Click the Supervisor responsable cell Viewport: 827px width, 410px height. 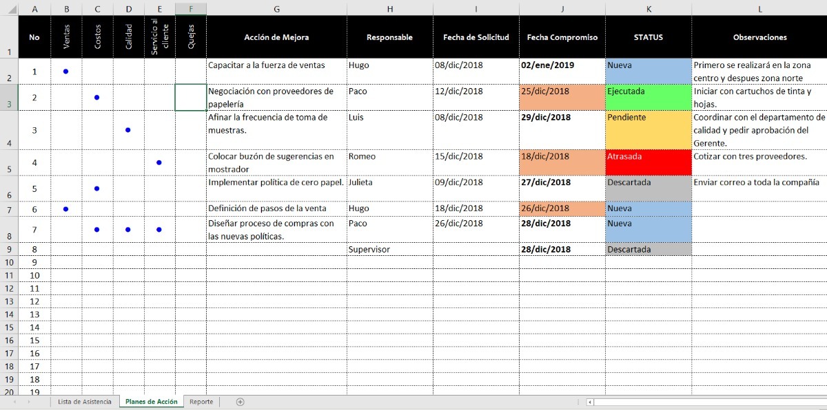390,250
